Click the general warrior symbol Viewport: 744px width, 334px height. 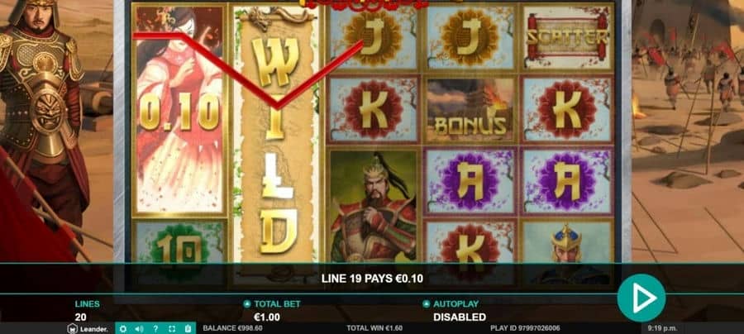pos(374,207)
